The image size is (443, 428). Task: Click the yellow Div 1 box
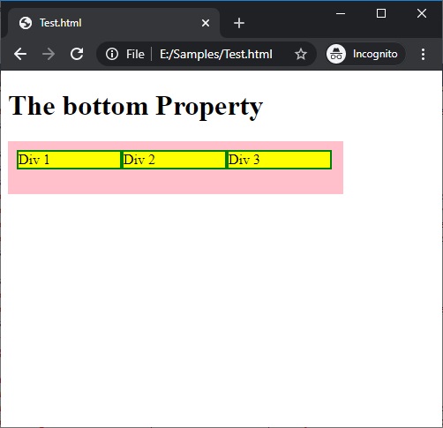pos(69,160)
